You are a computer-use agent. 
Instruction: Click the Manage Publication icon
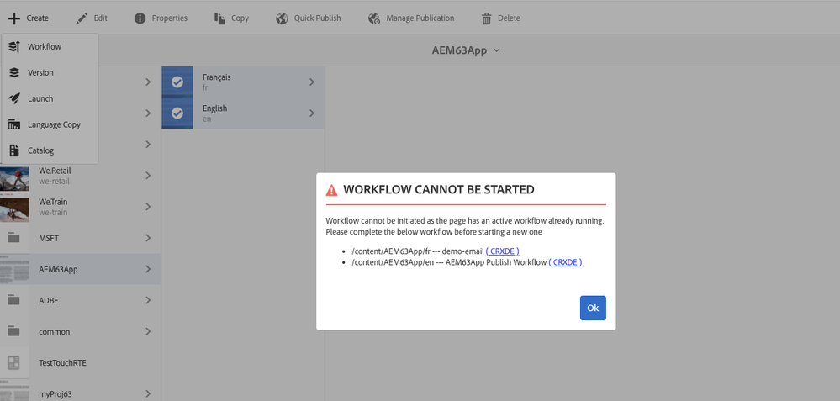tap(374, 18)
